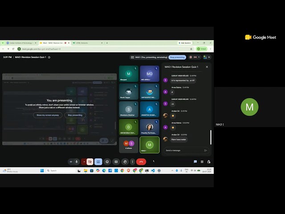Turn the camera on in Meet

click(x=90, y=161)
